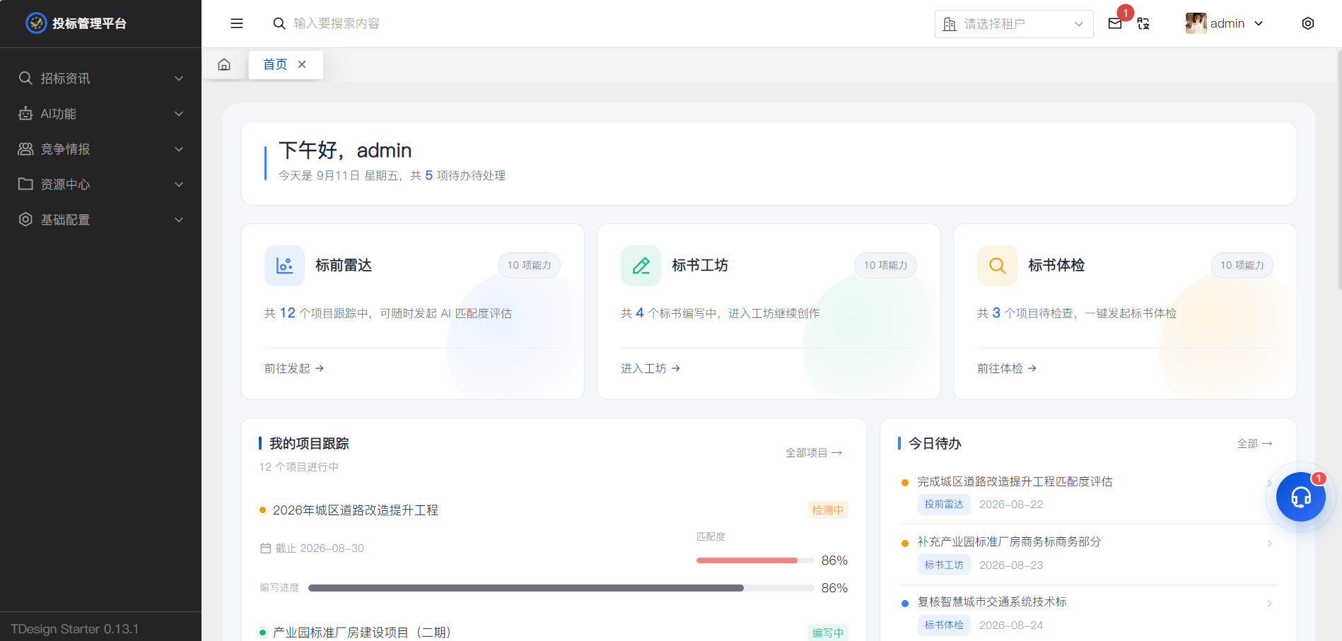The image size is (1342, 641).
Task: Click the building icon in tenant selector
Action: pos(950,24)
